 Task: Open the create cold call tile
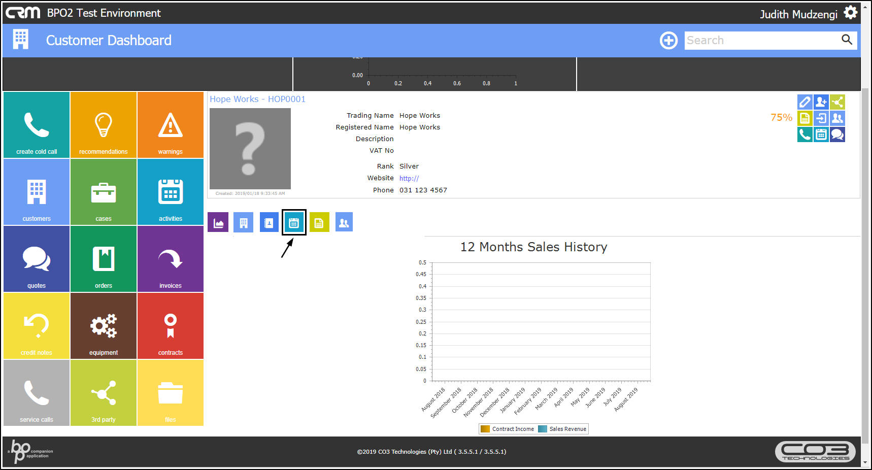(37, 125)
